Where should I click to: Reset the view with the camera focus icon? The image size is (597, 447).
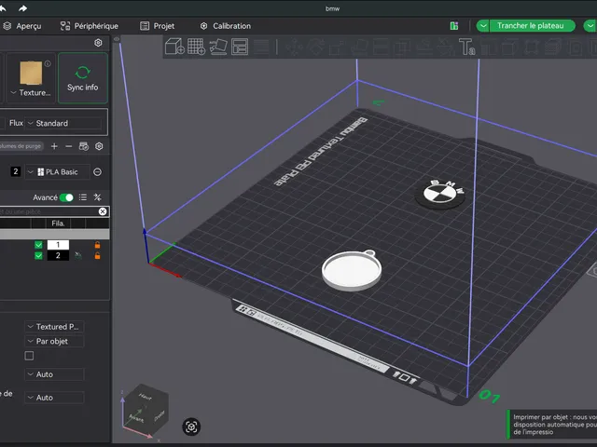[191, 427]
